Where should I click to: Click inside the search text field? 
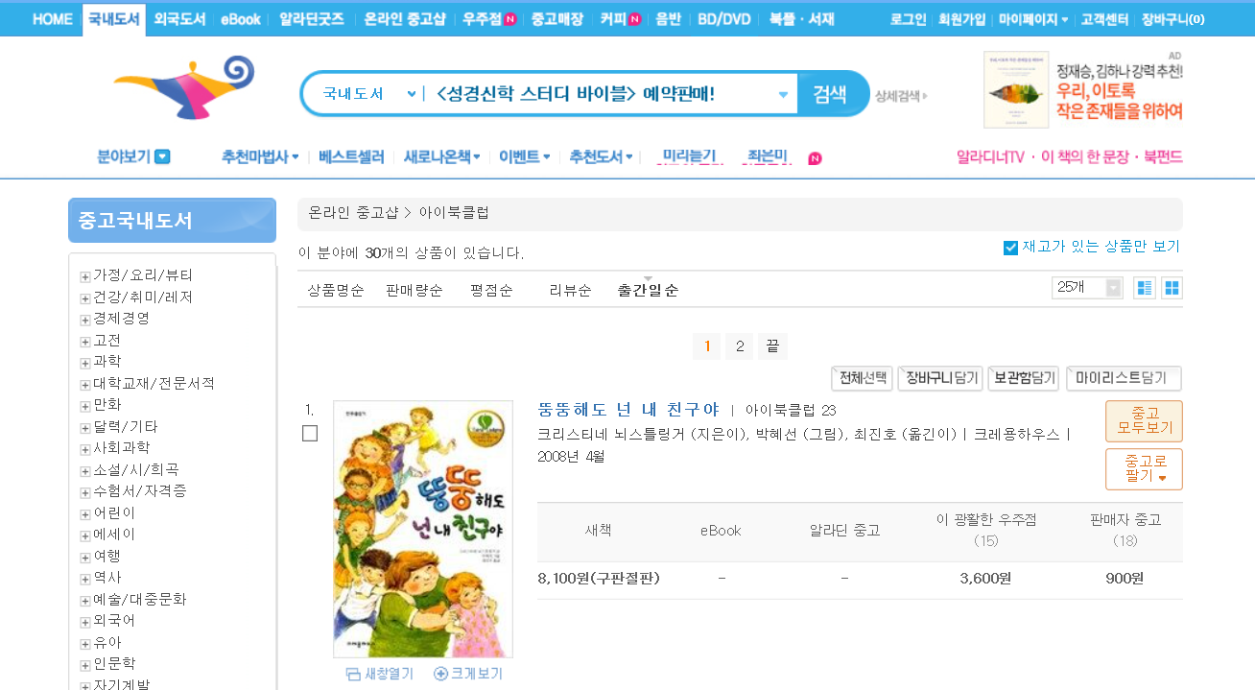pos(602,94)
